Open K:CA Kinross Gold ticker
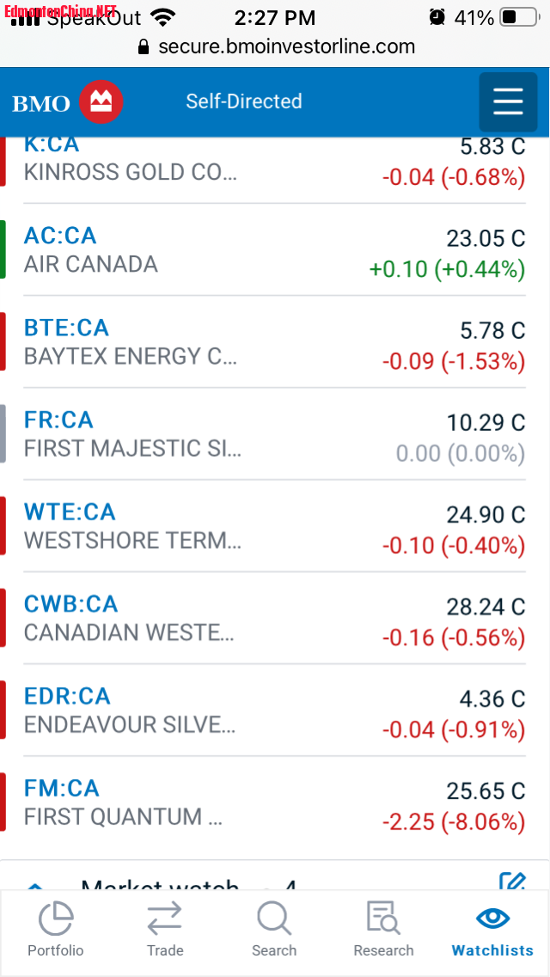The width and height of the screenshot is (550, 977). pyautogui.click(x=52, y=144)
